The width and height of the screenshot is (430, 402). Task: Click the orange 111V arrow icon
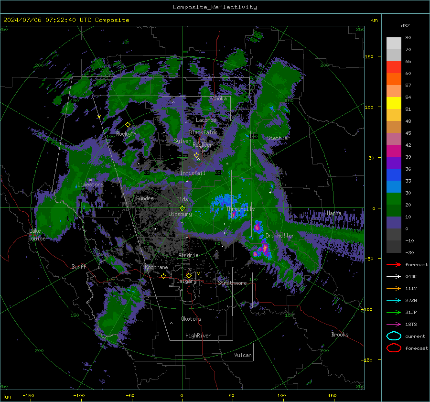click(x=394, y=288)
